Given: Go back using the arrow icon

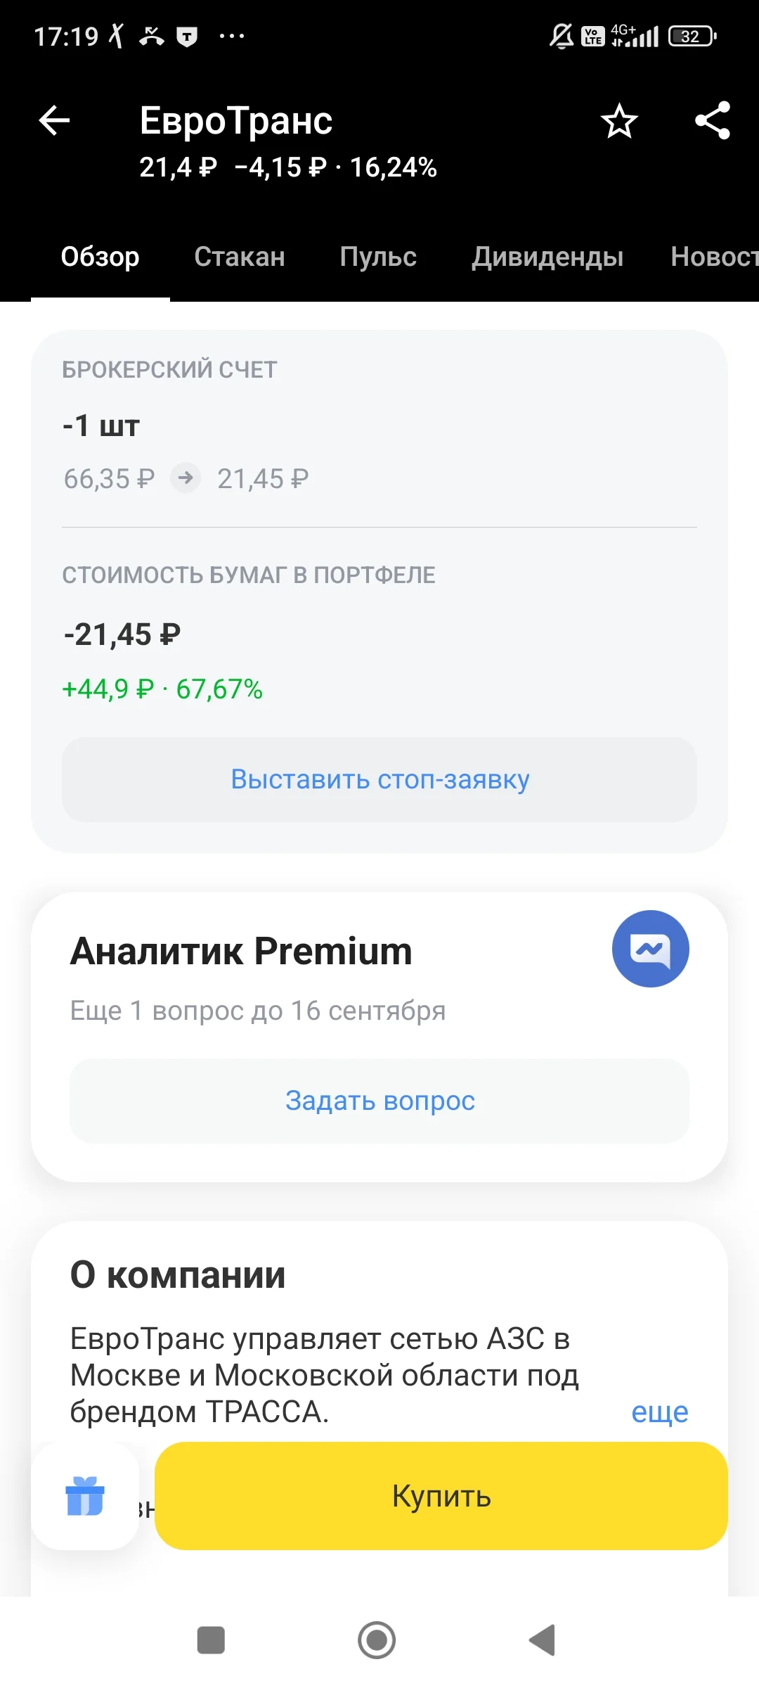Looking at the screenshot, I should (54, 120).
